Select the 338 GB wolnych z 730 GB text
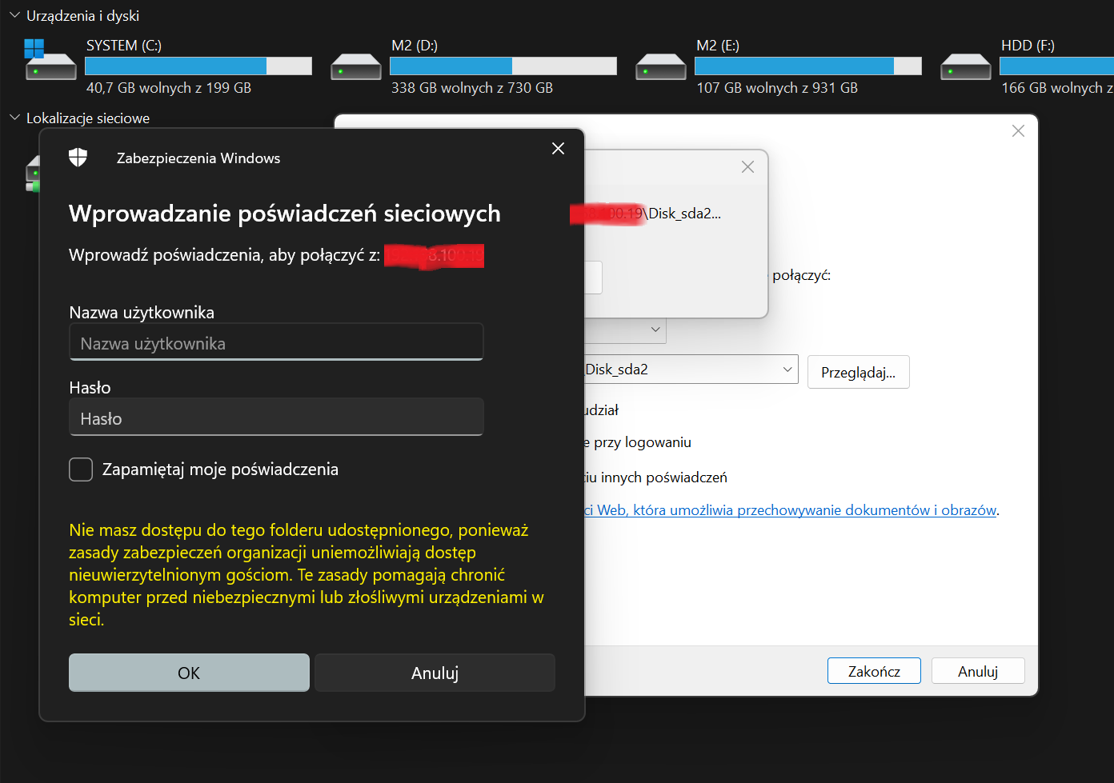This screenshot has width=1114, height=783. point(472,88)
